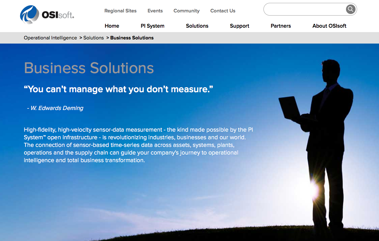379x241 pixels.
Task: Select the Home menu item
Action: tap(112, 26)
